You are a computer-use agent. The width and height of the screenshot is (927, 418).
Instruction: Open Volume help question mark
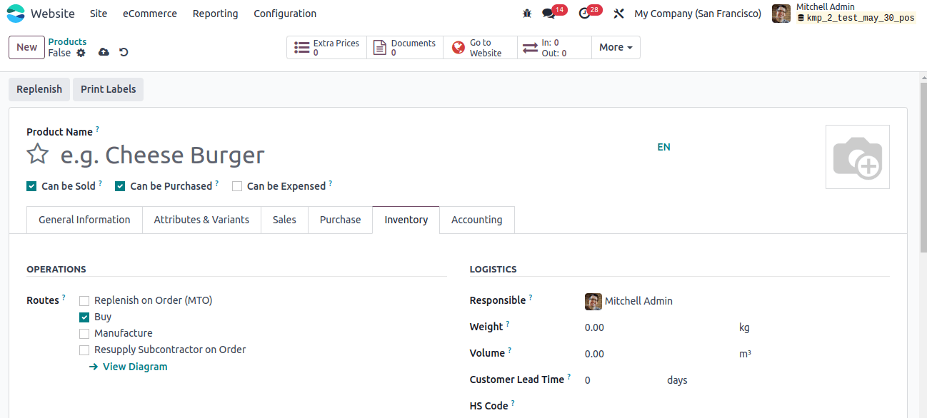[x=510, y=350]
